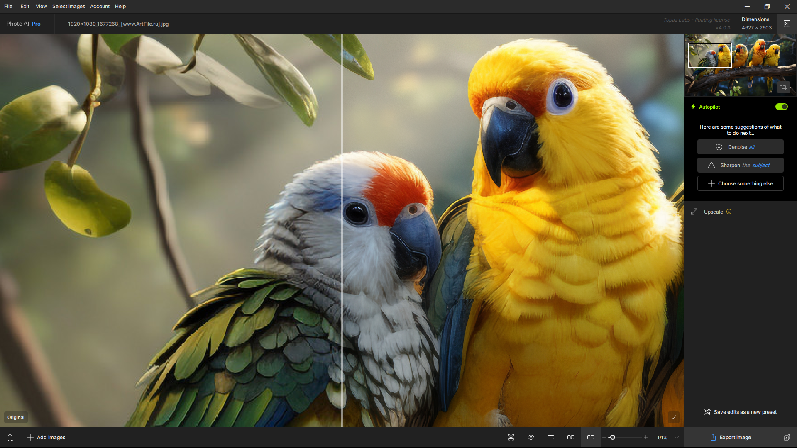The image size is (797, 448).
Task: Click the Photo AI Pro logo text
Action: tap(23, 24)
